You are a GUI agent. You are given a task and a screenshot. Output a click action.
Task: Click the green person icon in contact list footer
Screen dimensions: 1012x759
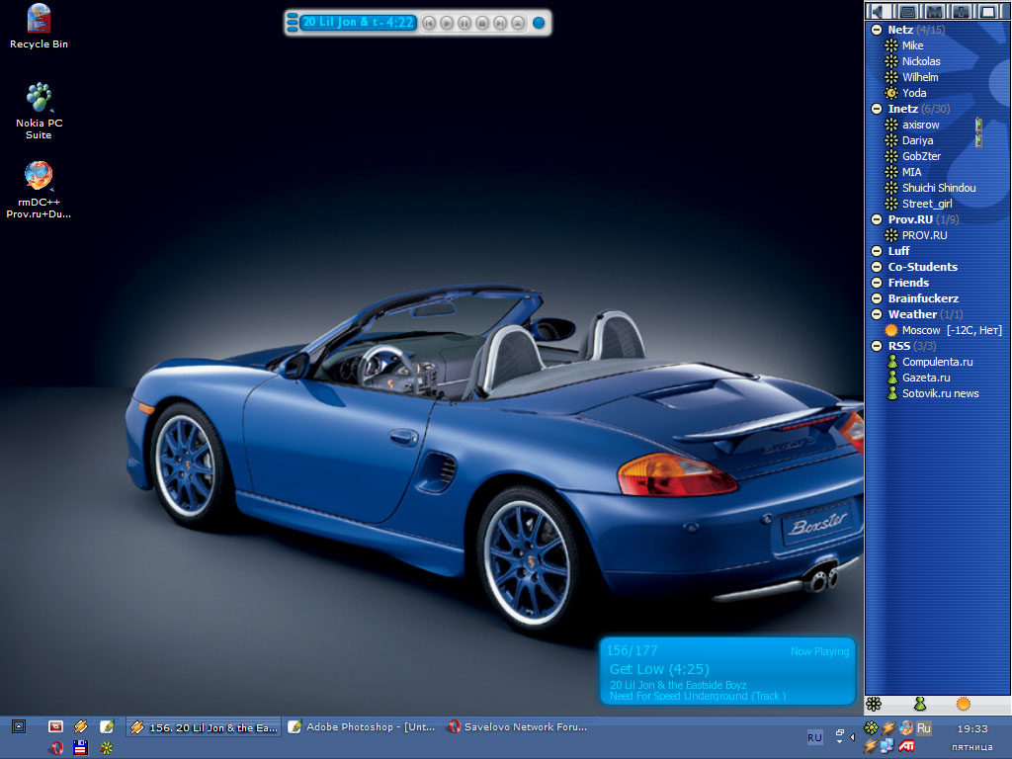(x=920, y=704)
